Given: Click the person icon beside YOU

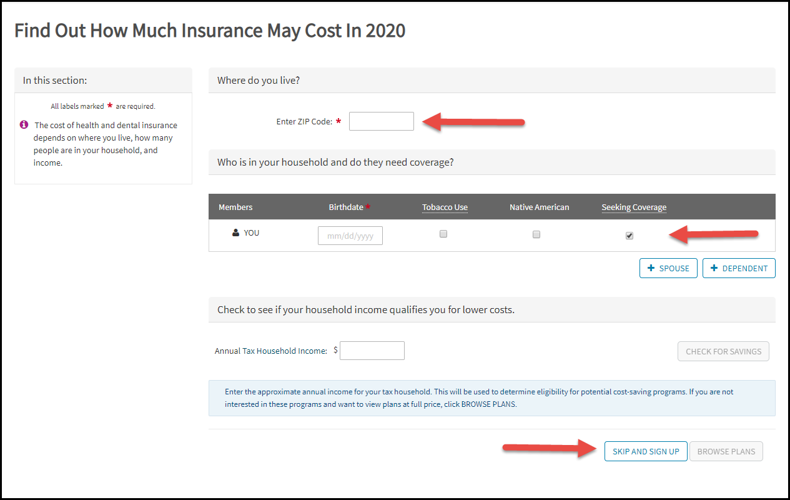Looking at the screenshot, I should point(235,232).
